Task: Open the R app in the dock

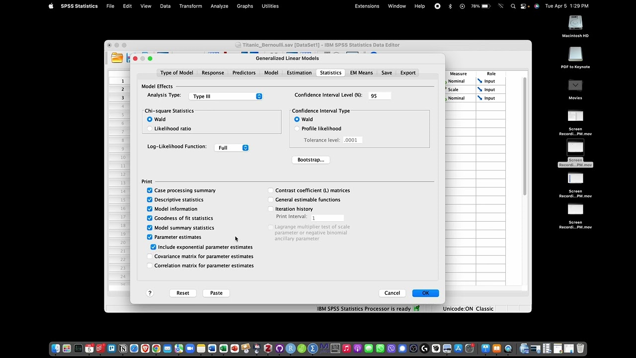Action: pyautogui.click(x=290, y=349)
